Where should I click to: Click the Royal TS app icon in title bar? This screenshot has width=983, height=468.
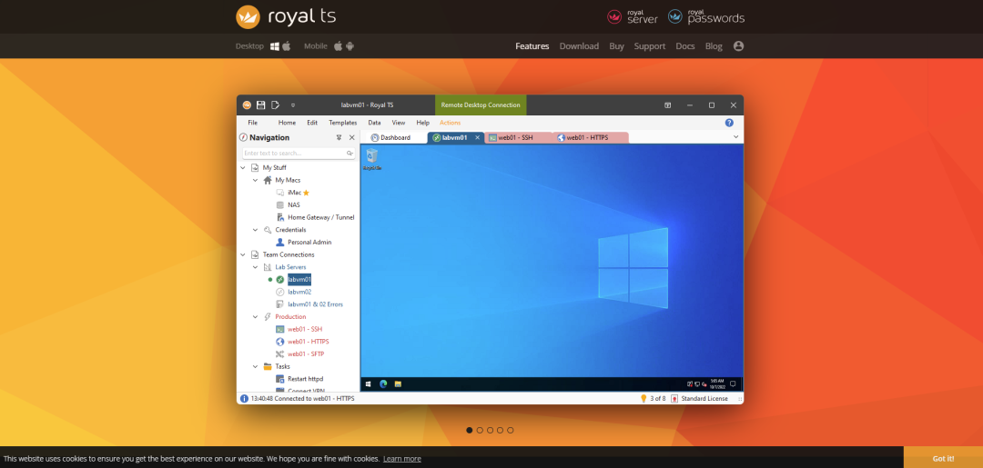pos(247,105)
